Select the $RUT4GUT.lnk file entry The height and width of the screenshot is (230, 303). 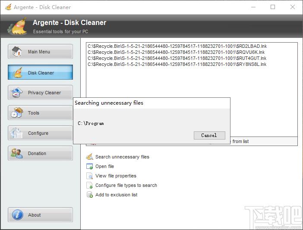[177, 58]
